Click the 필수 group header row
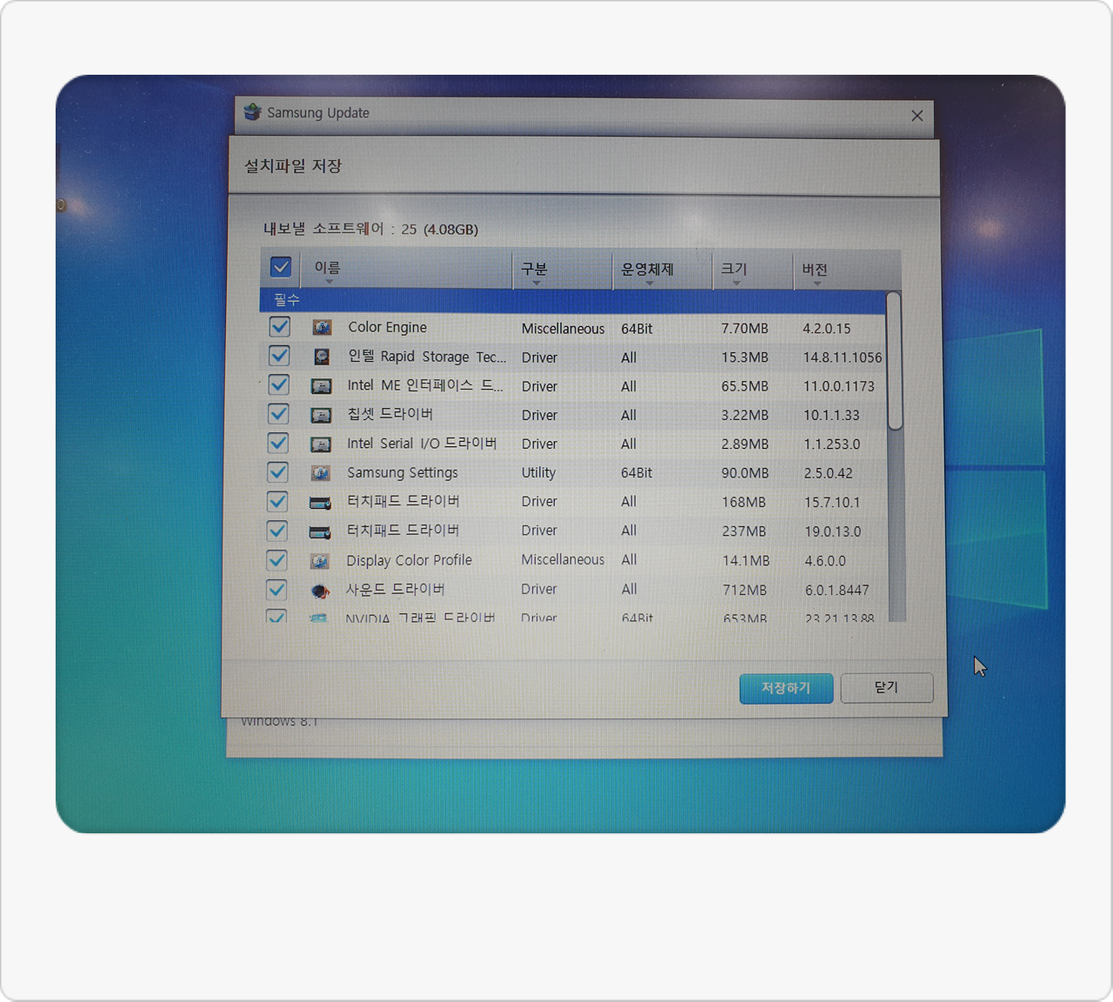Viewport: 1113px width, 1002px height. pyautogui.click(x=572, y=300)
